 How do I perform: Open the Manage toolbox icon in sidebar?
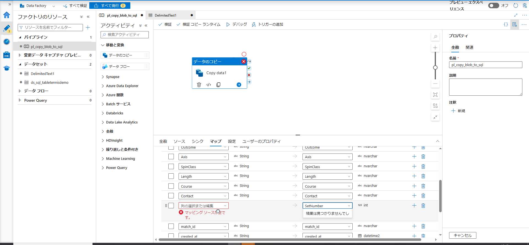7,55
